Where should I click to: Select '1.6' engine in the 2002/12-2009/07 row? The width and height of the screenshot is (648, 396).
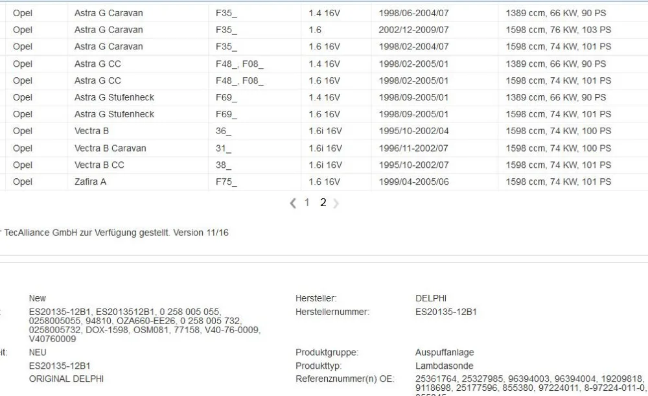pos(315,30)
